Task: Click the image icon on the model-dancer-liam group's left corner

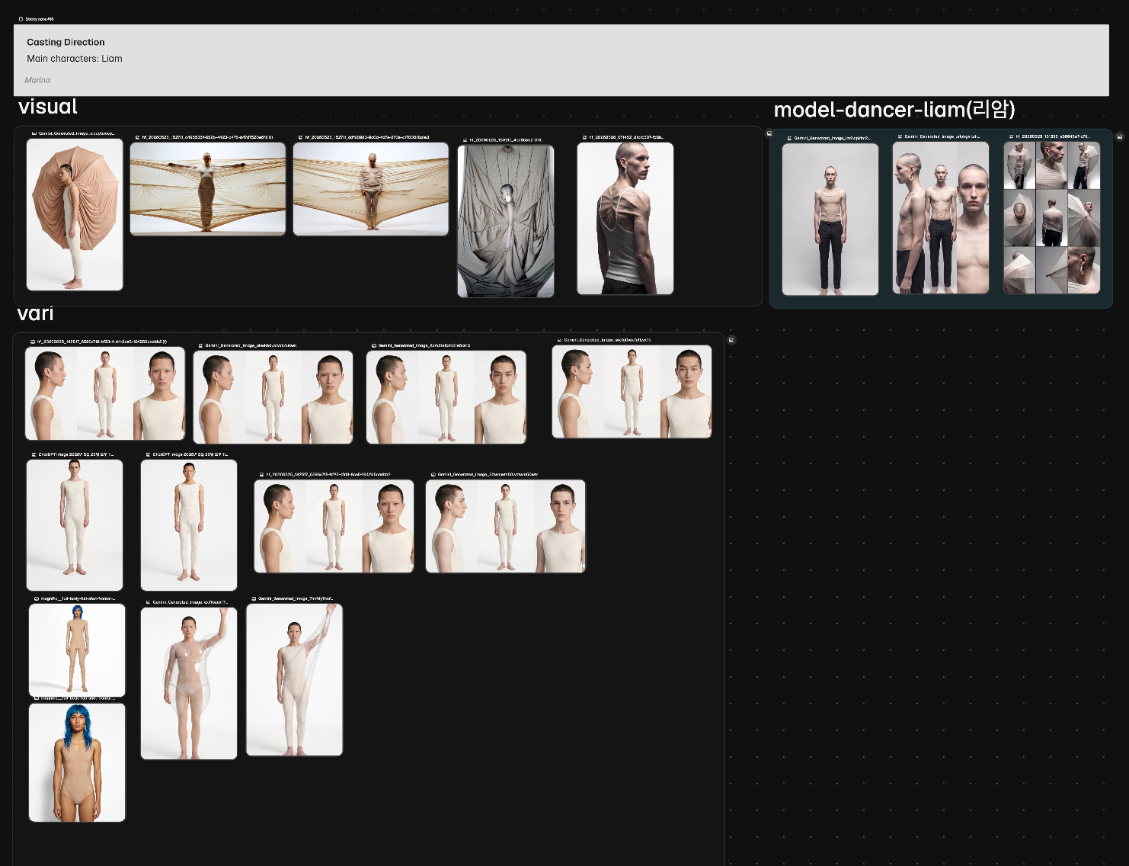Action: (x=769, y=133)
